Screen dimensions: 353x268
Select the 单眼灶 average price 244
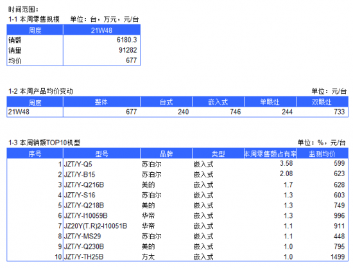pos(287,112)
